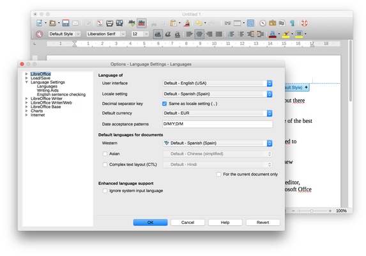366x256 pixels.
Task: Open the Default currency dropdown
Action: [x=217, y=113]
